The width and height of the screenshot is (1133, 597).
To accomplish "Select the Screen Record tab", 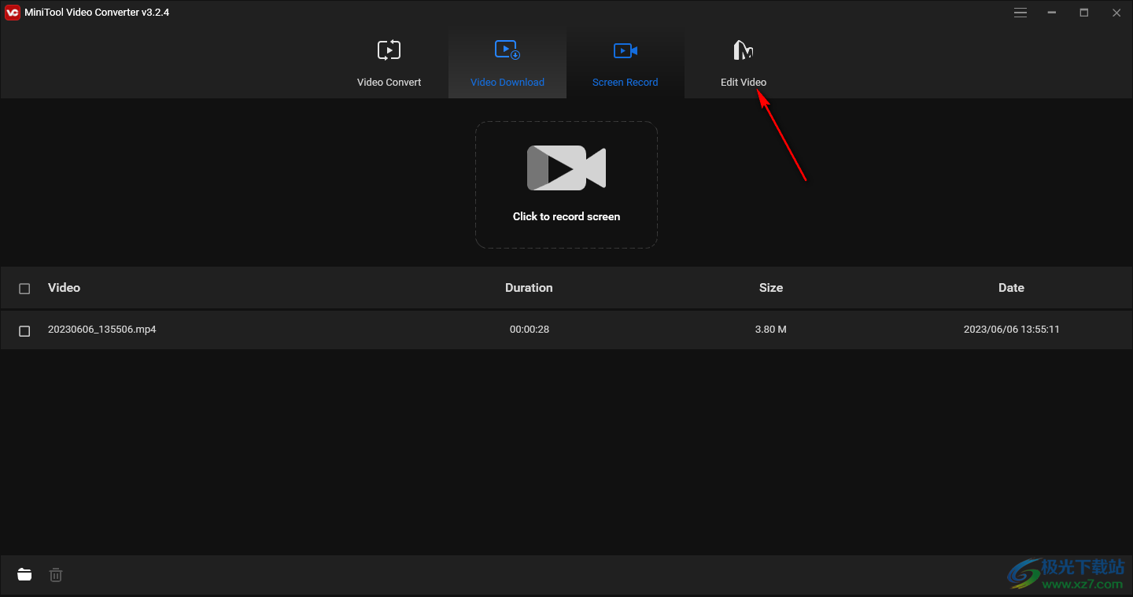I will click(626, 64).
